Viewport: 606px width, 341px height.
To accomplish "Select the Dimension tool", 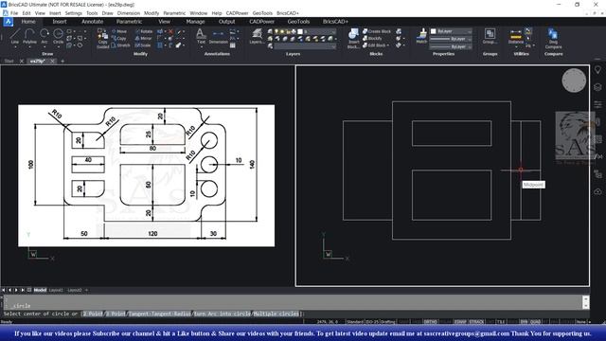I will point(218,36).
